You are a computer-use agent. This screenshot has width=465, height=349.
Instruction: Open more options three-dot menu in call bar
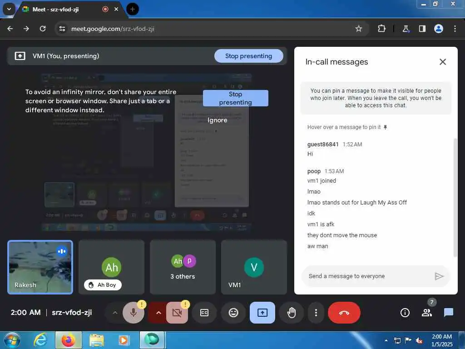316,313
